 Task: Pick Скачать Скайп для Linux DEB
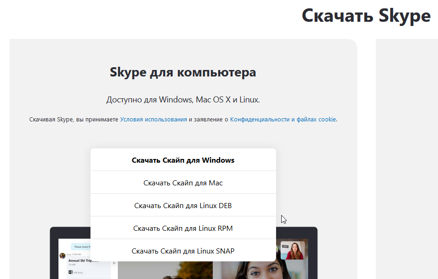(183, 205)
